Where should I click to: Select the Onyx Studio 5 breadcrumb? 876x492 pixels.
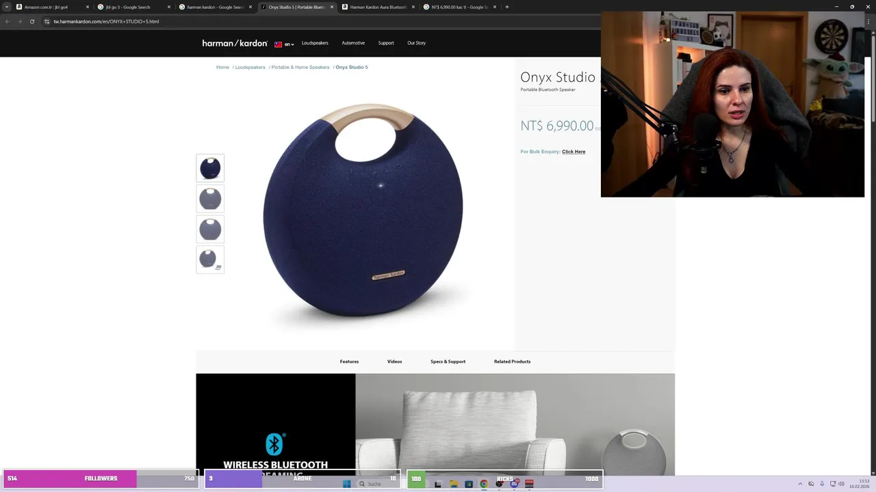coord(352,67)
